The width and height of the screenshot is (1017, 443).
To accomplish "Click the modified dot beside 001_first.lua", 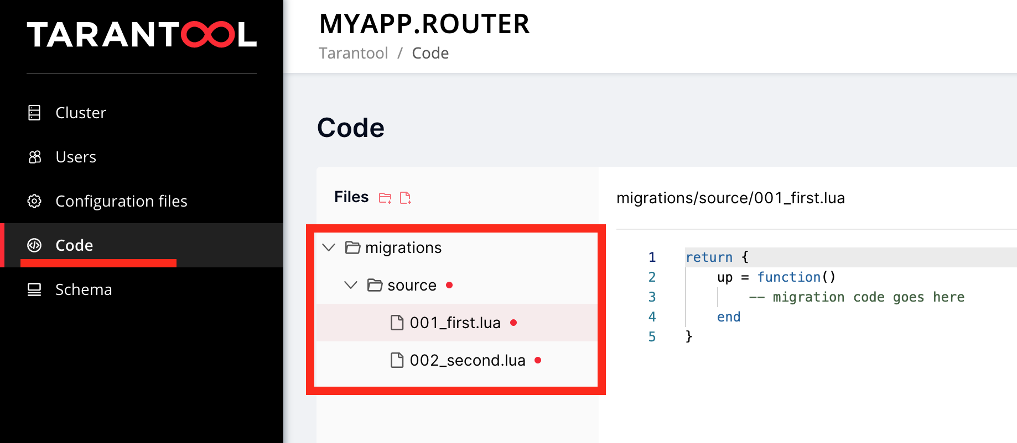I will (513, 323).
